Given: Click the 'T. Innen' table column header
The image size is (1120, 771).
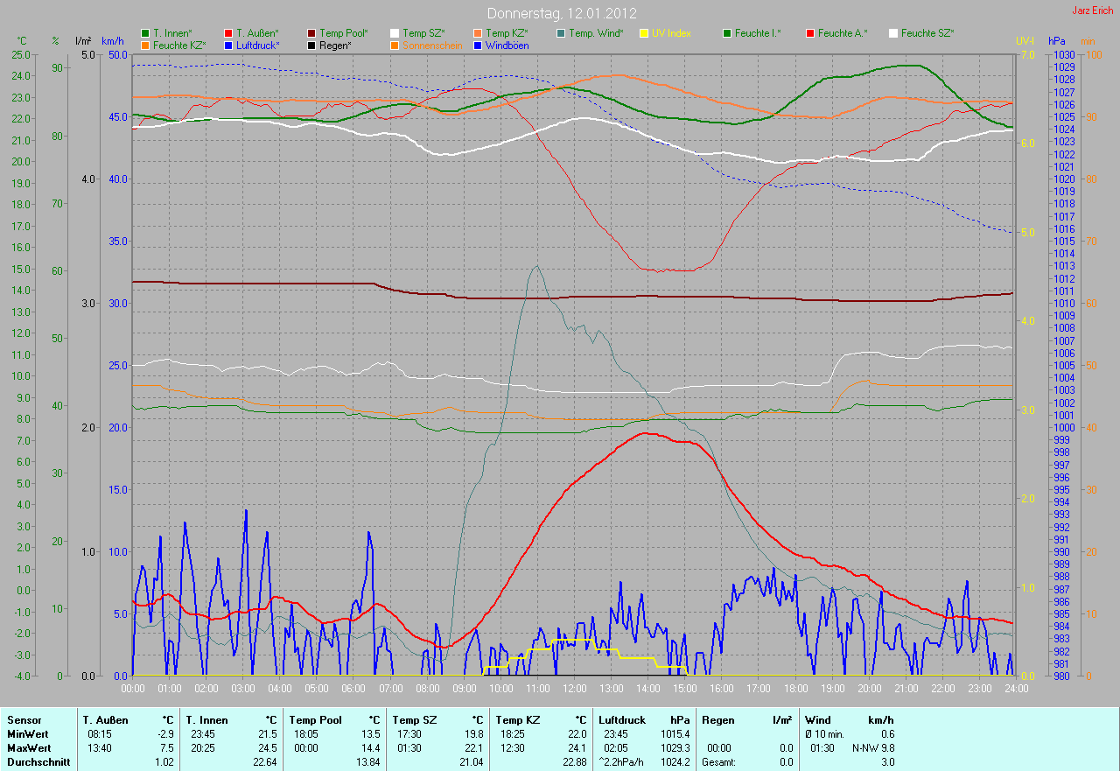Looking at the screenshot, I should coord(207,720).
